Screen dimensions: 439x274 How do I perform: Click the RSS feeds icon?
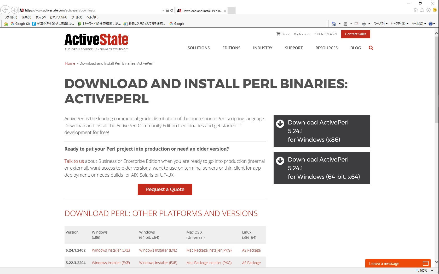point(345,24)
